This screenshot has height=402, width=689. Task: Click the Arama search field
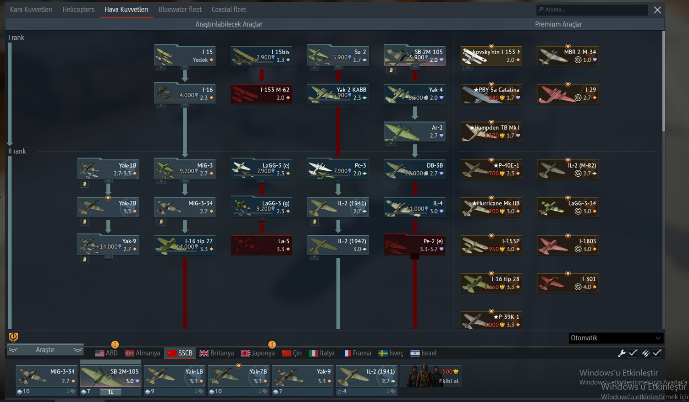[592, 10]
